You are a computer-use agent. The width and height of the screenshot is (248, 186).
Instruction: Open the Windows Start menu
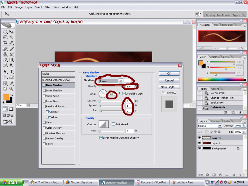(x=11, y=182)
